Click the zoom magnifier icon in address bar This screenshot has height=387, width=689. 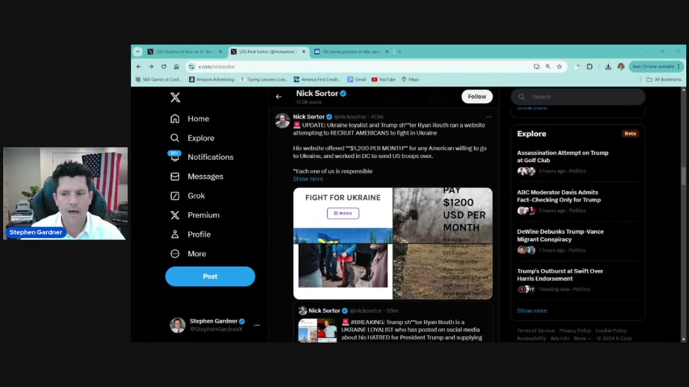[548, 67]
